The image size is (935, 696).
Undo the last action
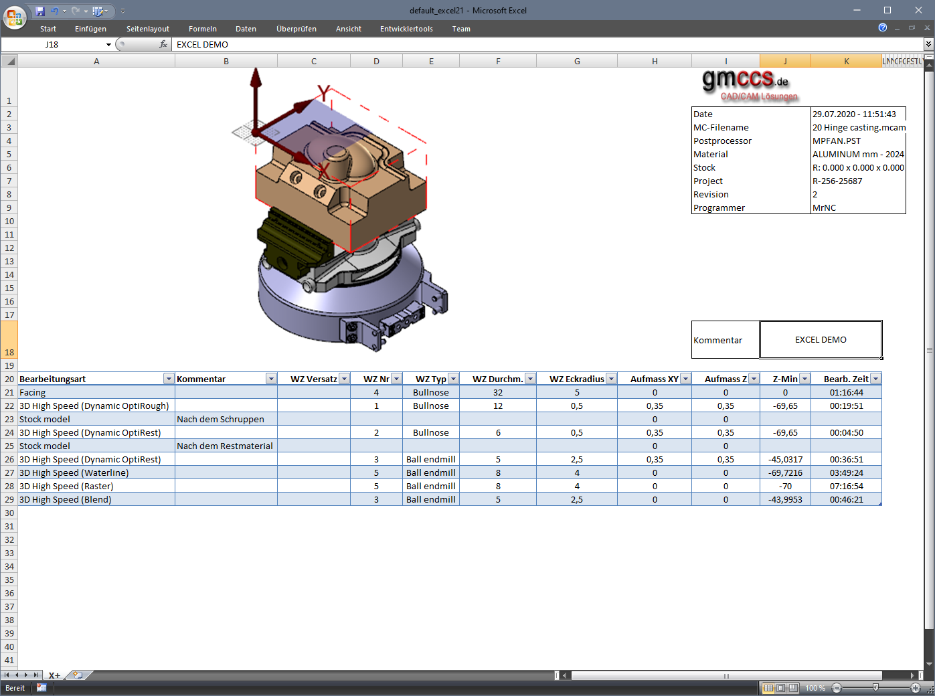pos(54,11)
